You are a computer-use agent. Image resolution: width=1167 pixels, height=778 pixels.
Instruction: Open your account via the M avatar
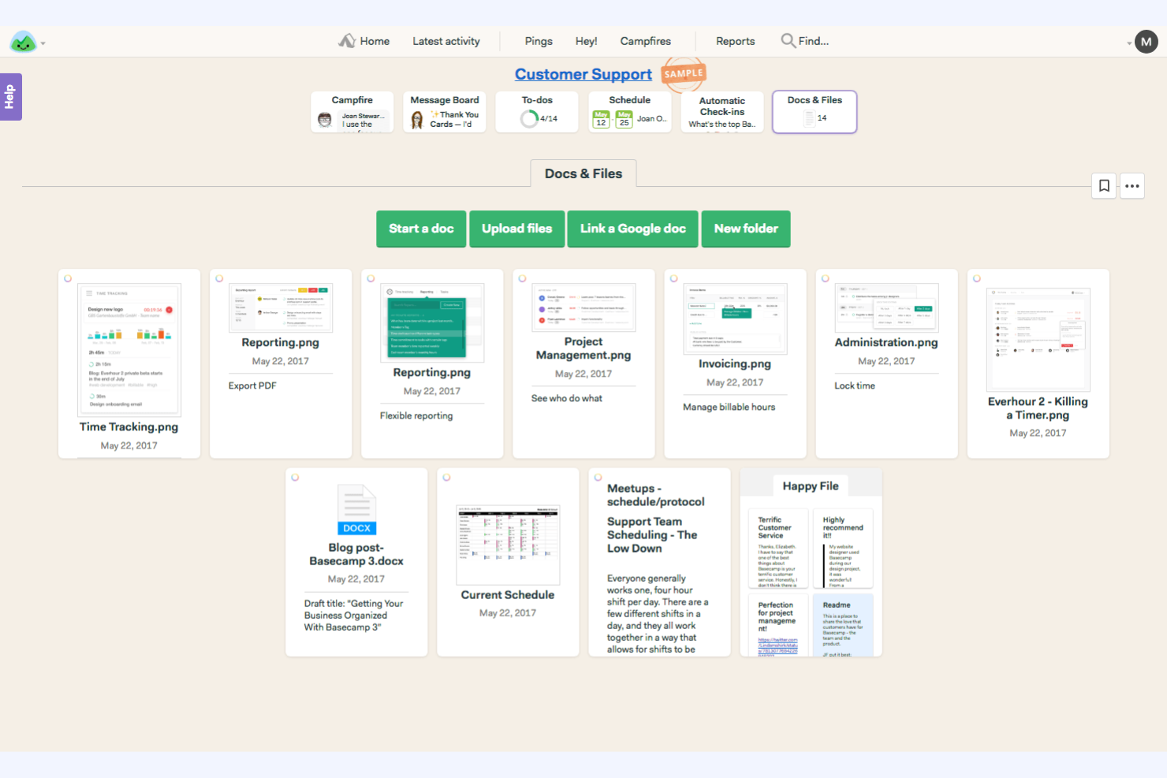tap(1146, 41)
